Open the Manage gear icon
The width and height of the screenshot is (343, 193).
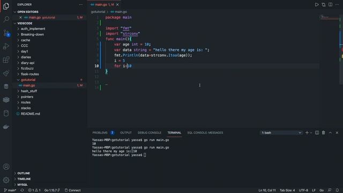(x=6, y=180)
